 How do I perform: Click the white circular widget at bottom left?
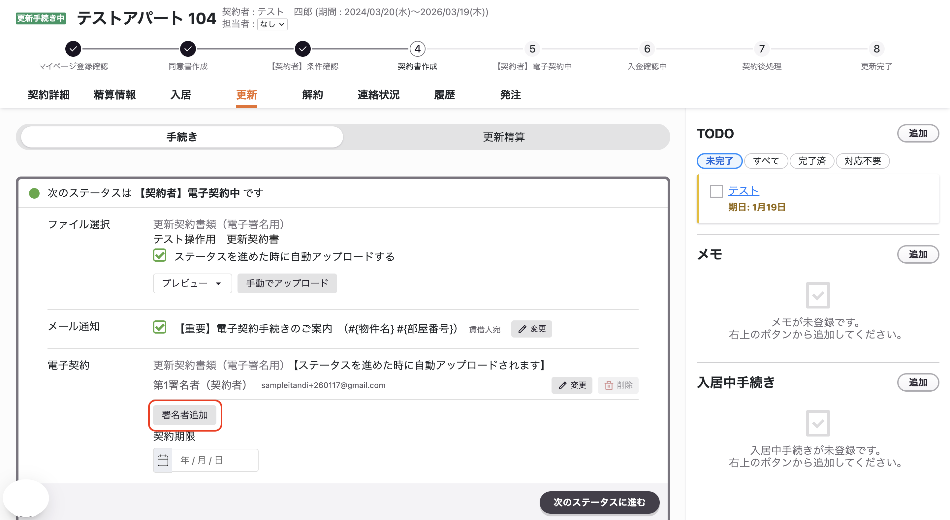point(26,498)
